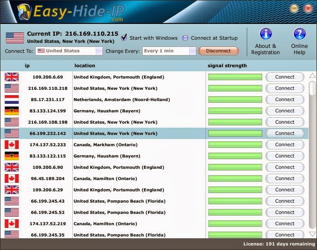Click German flag beside 83.133.124.199
Viewport: 317px width, 250px height.
pos(12,111)
